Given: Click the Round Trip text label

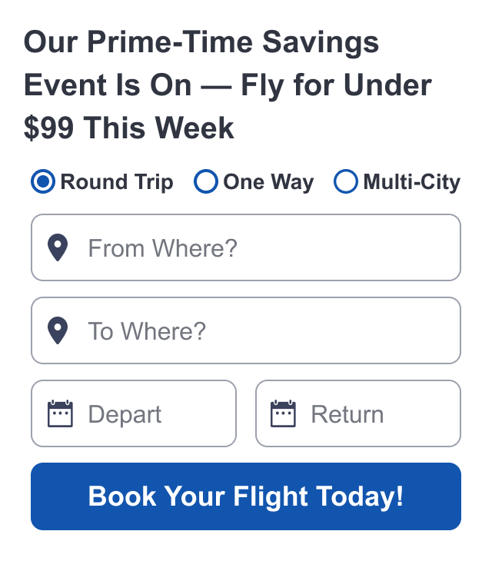Looking at the screenshot, I should tap(117, 182).
